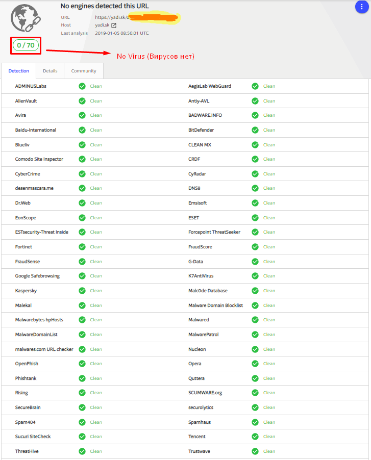Click the globe and chain URL icon

[x=26, y=18]
